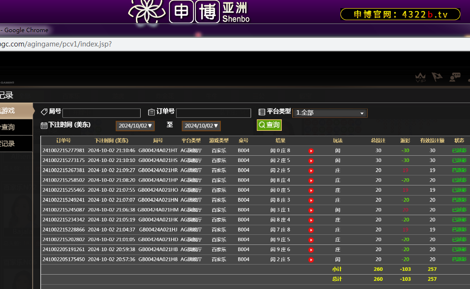Click the VIP crown icon
The width and height of the screenshot is (470, 289).
(421, 77)
